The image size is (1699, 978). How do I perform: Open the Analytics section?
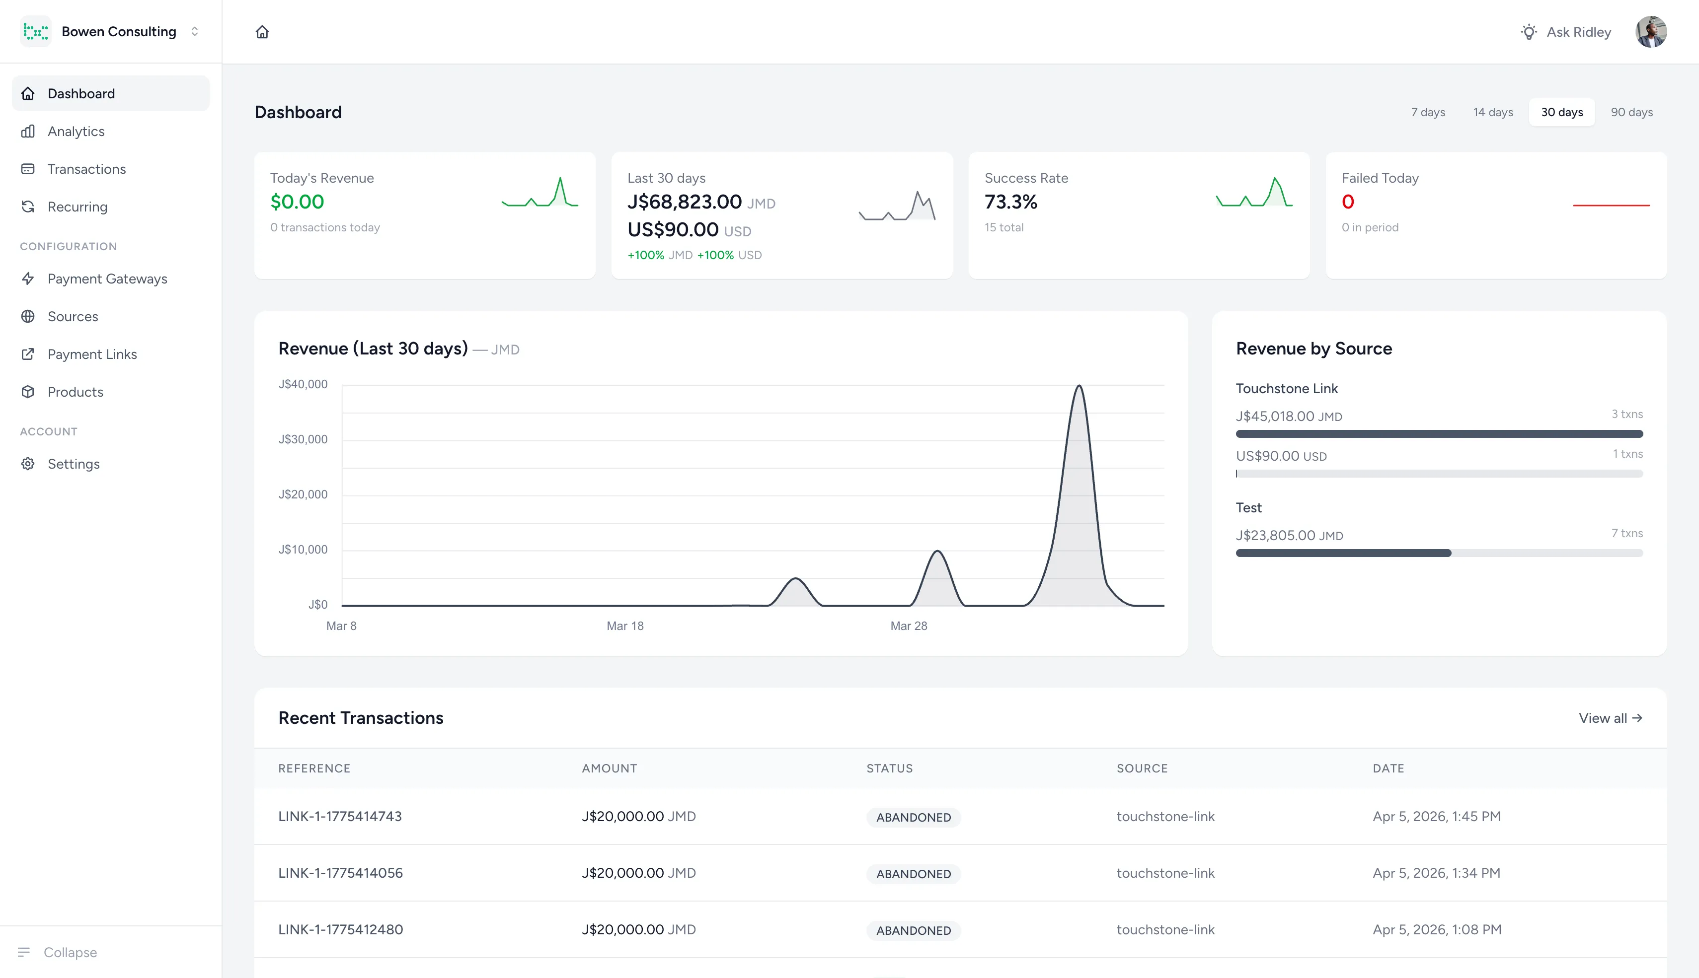pyautogui.click(x=76, y=131)
